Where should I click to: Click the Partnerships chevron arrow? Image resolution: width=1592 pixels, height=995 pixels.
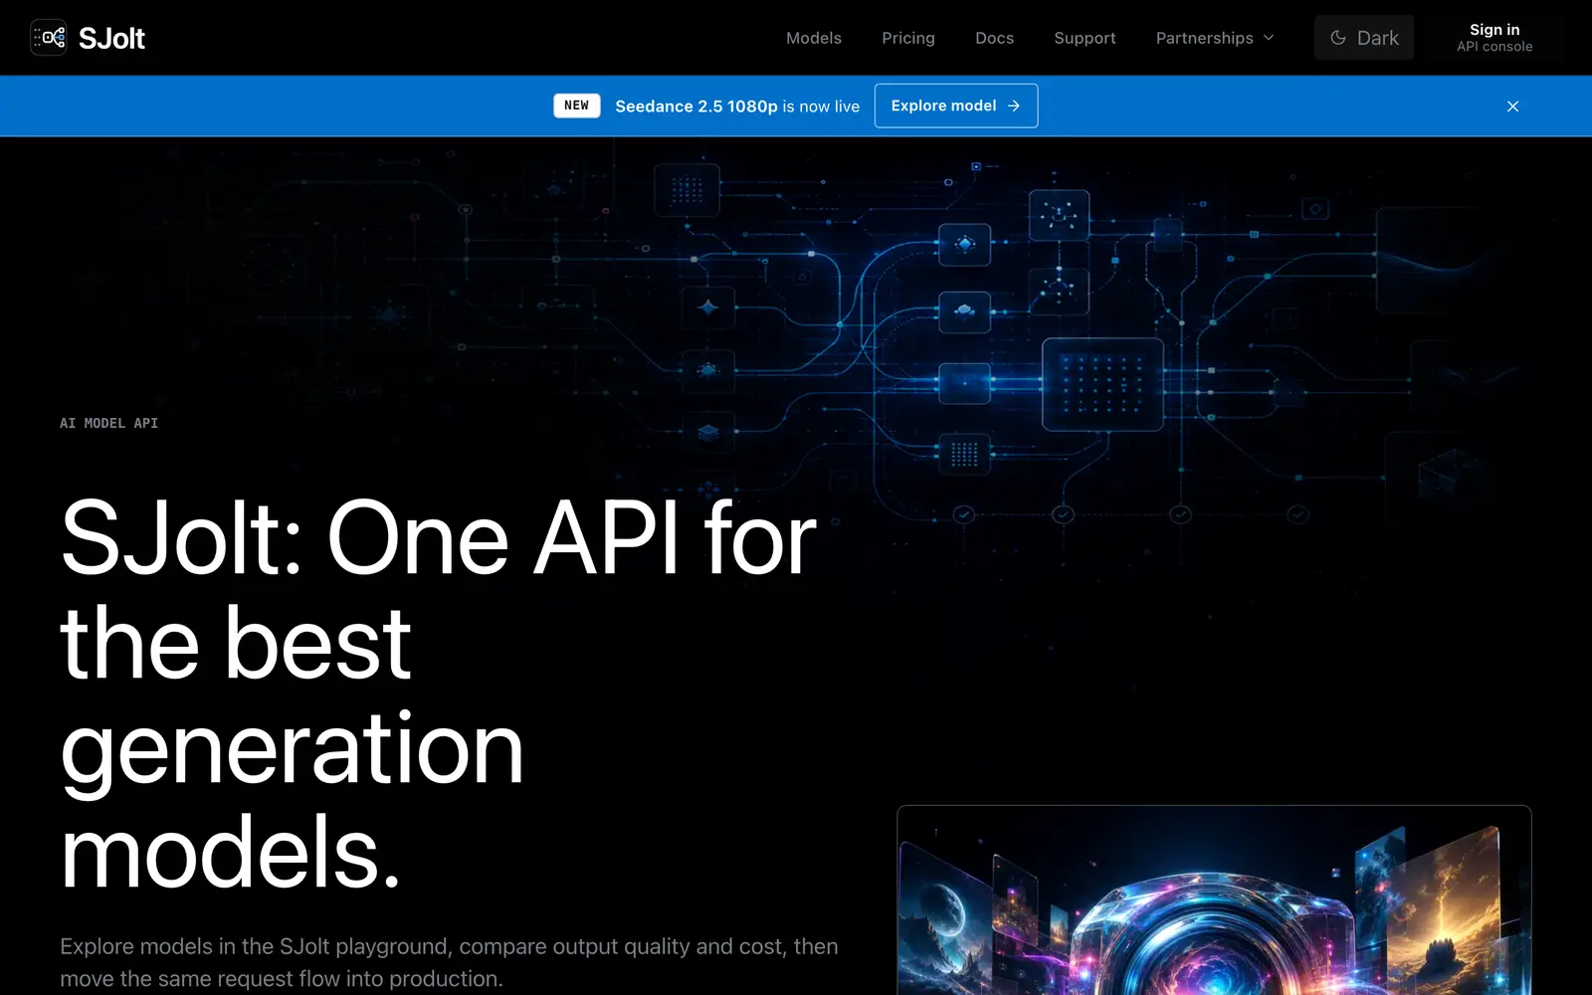point(1269,38)
